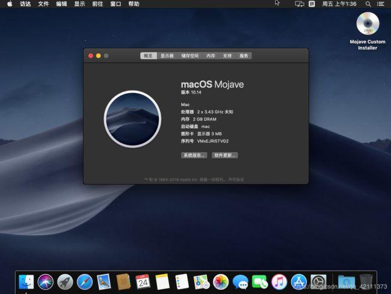Open Launchpad rocket icon
Screen dimensions: 391x294
[65, 282]
